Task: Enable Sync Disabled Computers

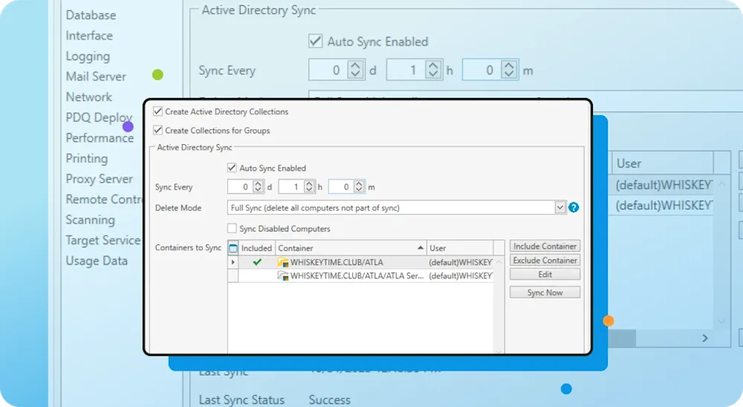Action: click(x=233, y=229)
